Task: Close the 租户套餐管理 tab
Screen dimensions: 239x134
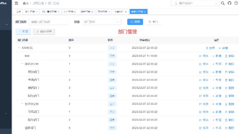Action: click(x=58, y=12)
